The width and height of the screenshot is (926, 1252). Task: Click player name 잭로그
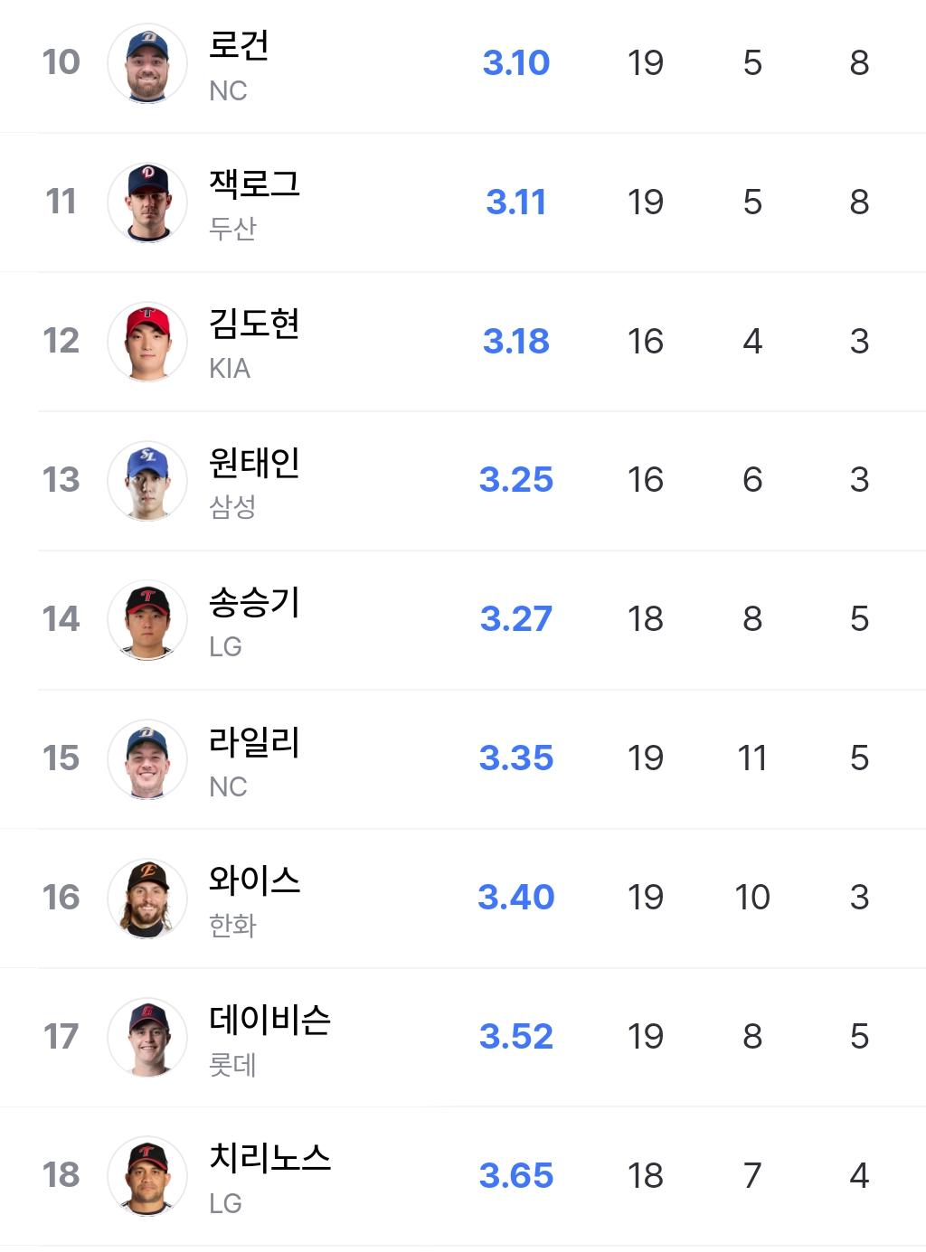tap(254, 184)
